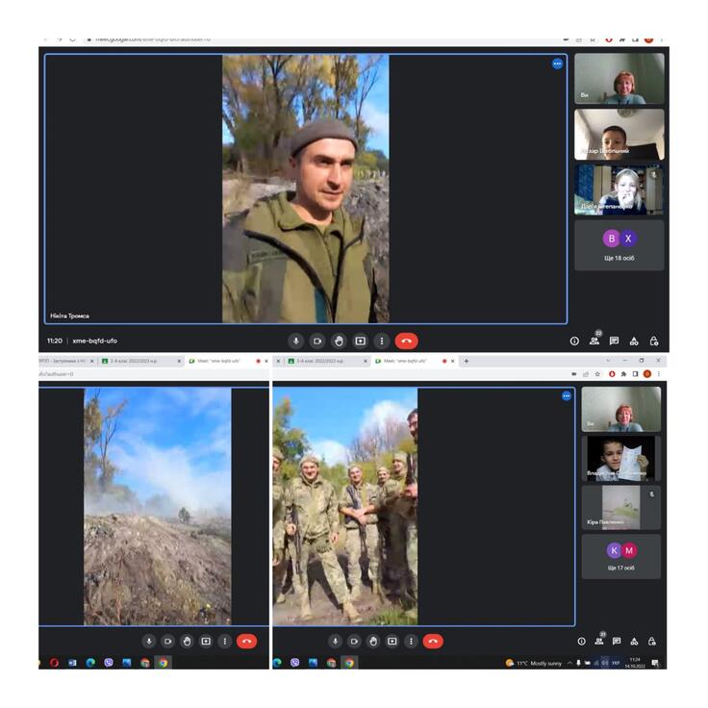
Task: Open the Windows notification center icon
Action: [655, 663]
